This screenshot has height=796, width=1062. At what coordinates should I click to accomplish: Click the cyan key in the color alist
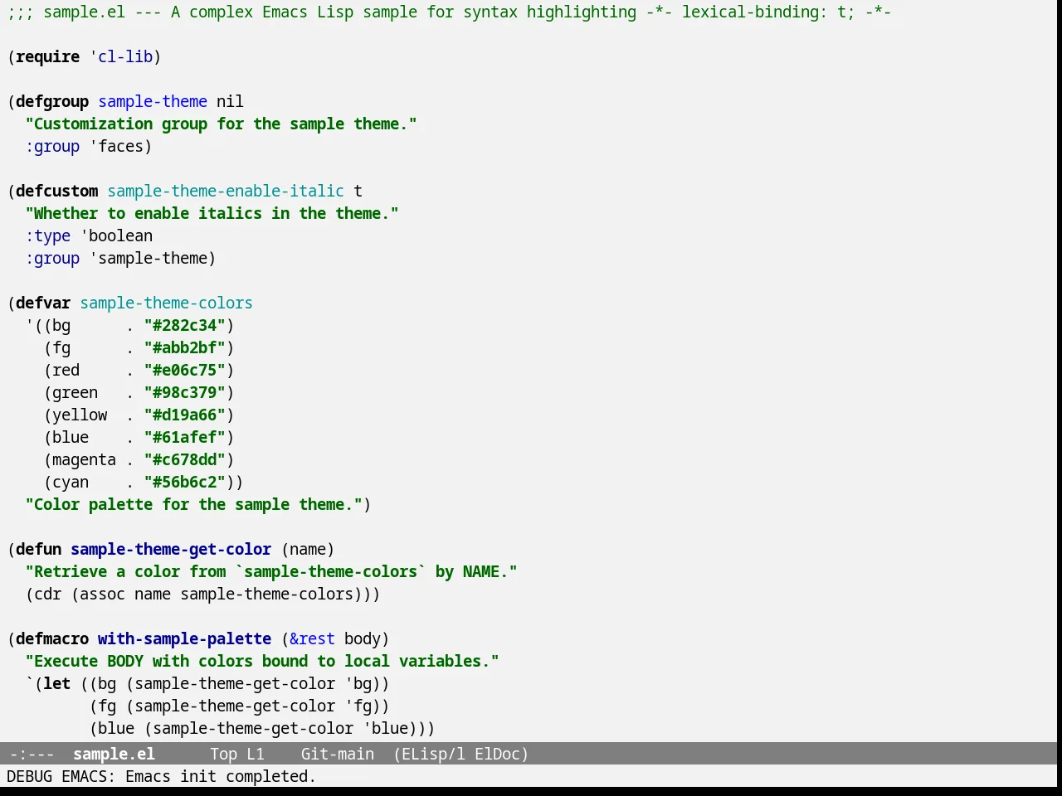pos(71,482)
